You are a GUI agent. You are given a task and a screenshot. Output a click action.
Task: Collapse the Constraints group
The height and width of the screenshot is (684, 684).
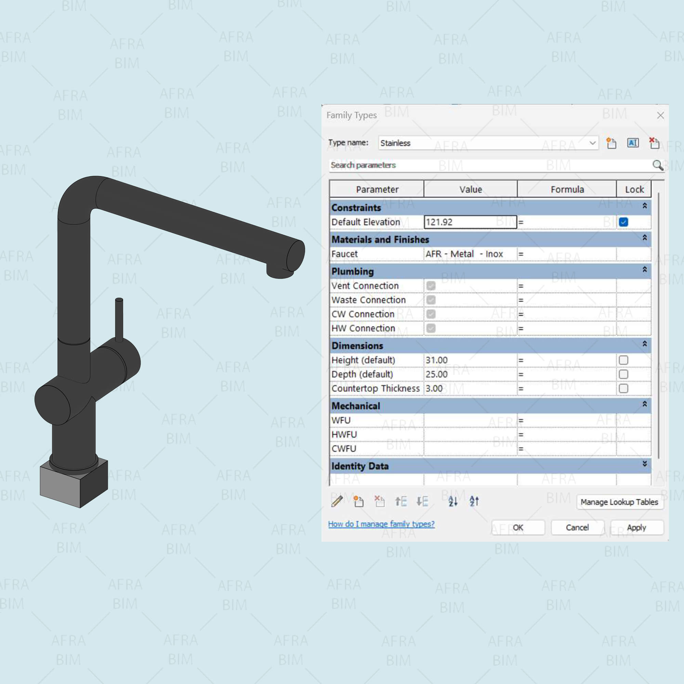(644, 206)
